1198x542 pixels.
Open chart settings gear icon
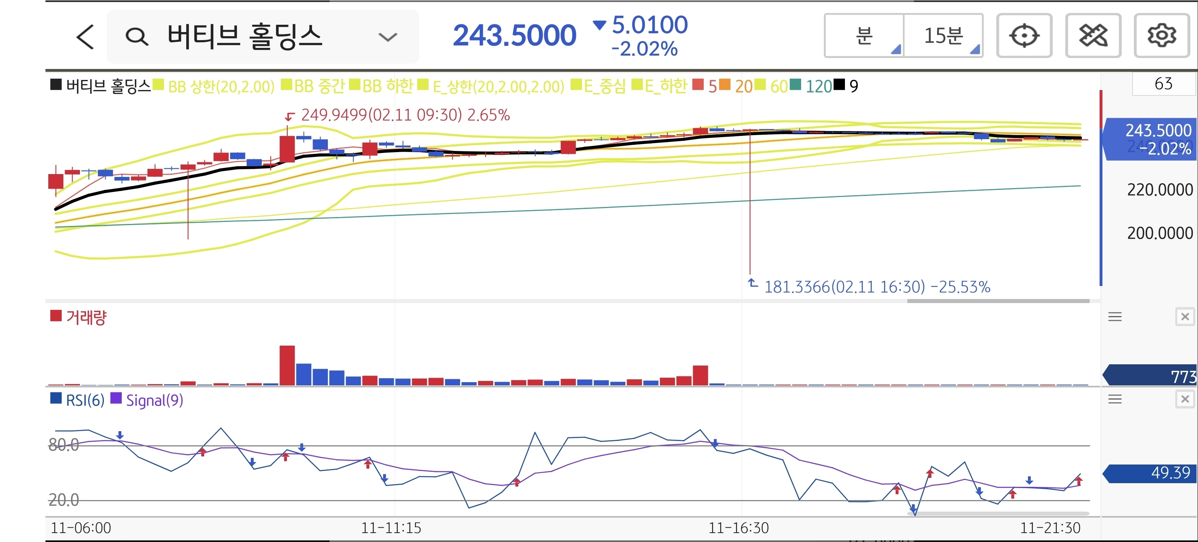(1161, 36)
